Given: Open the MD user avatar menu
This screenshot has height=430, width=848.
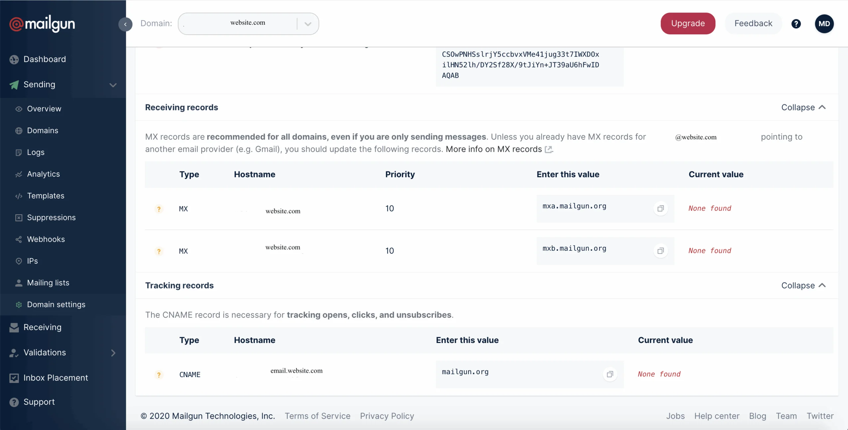Looking at the screenshot, I should 824,24.
